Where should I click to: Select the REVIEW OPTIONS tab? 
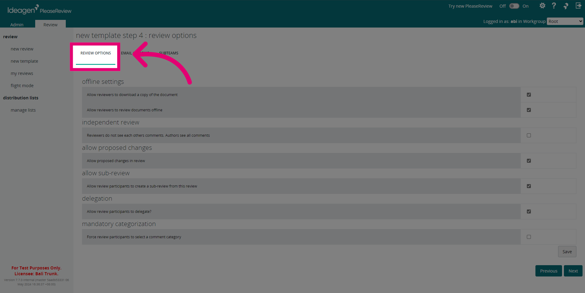click(x=96, y=53)
